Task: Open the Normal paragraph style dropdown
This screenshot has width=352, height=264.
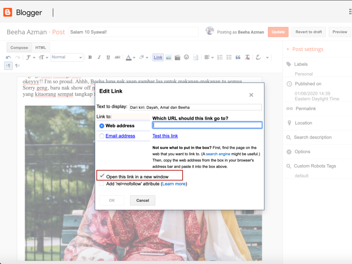Action: pyautogui.click(x=66, y=57)
